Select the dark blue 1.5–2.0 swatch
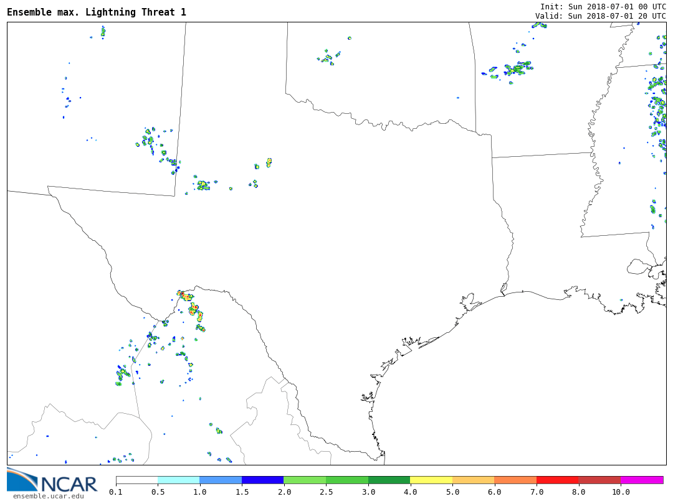This screenshot has height=504, width=673. coord(262,480)
